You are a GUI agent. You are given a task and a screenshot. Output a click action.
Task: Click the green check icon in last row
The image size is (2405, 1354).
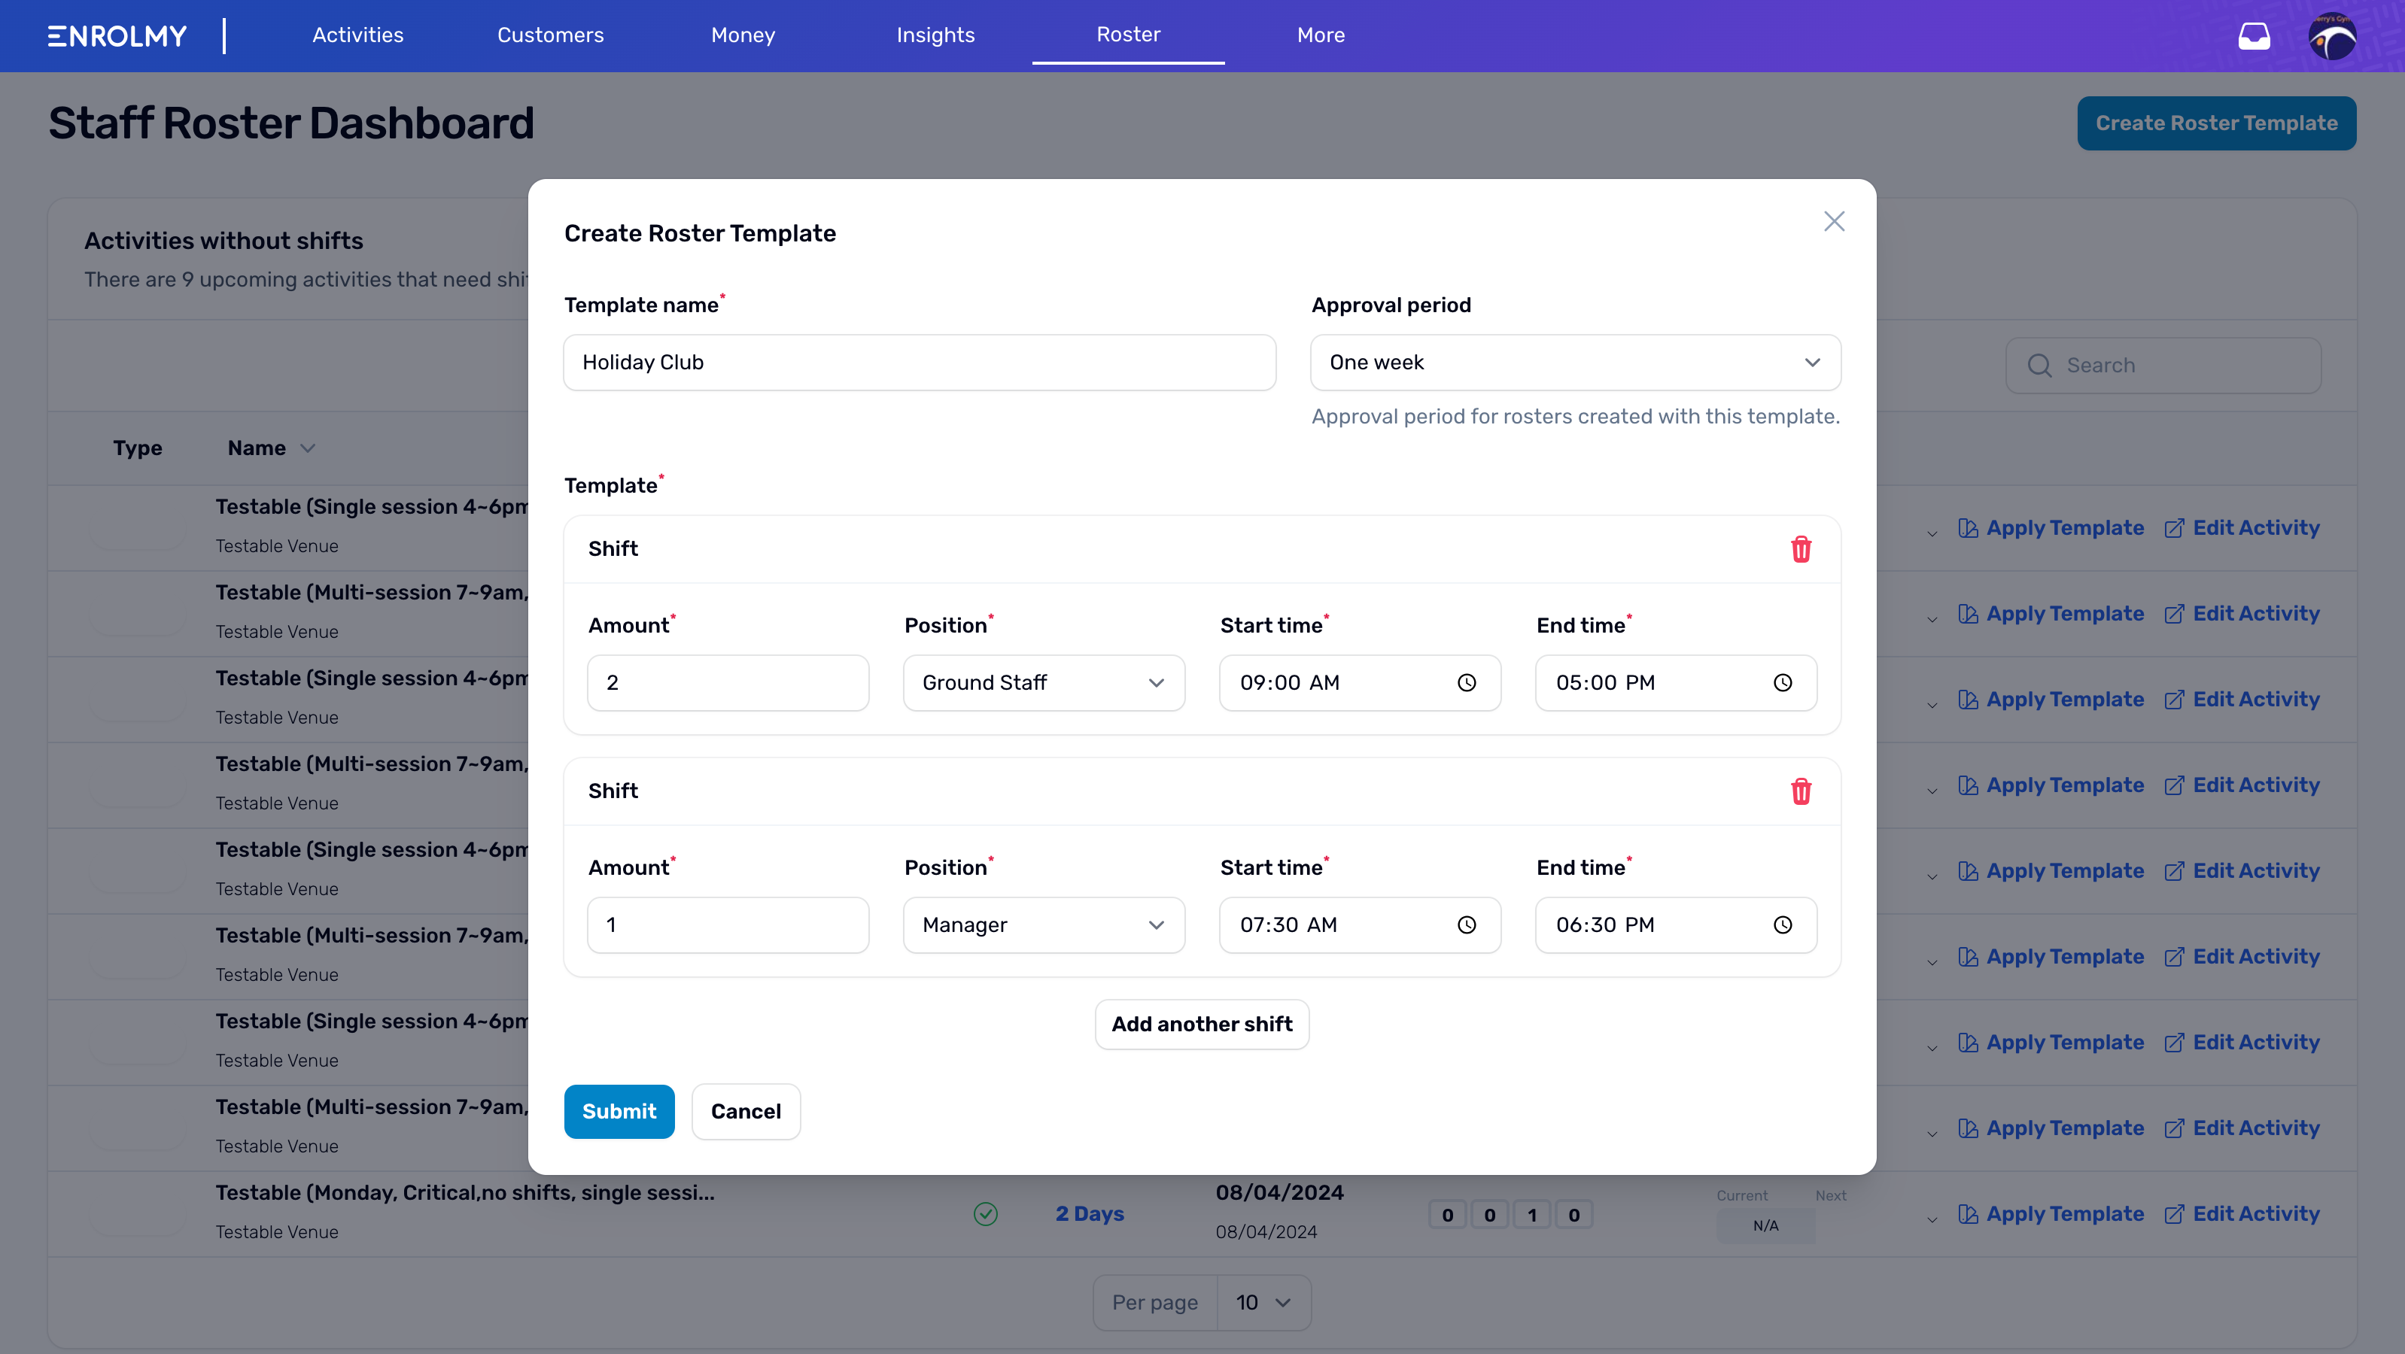click(985, 1213)
